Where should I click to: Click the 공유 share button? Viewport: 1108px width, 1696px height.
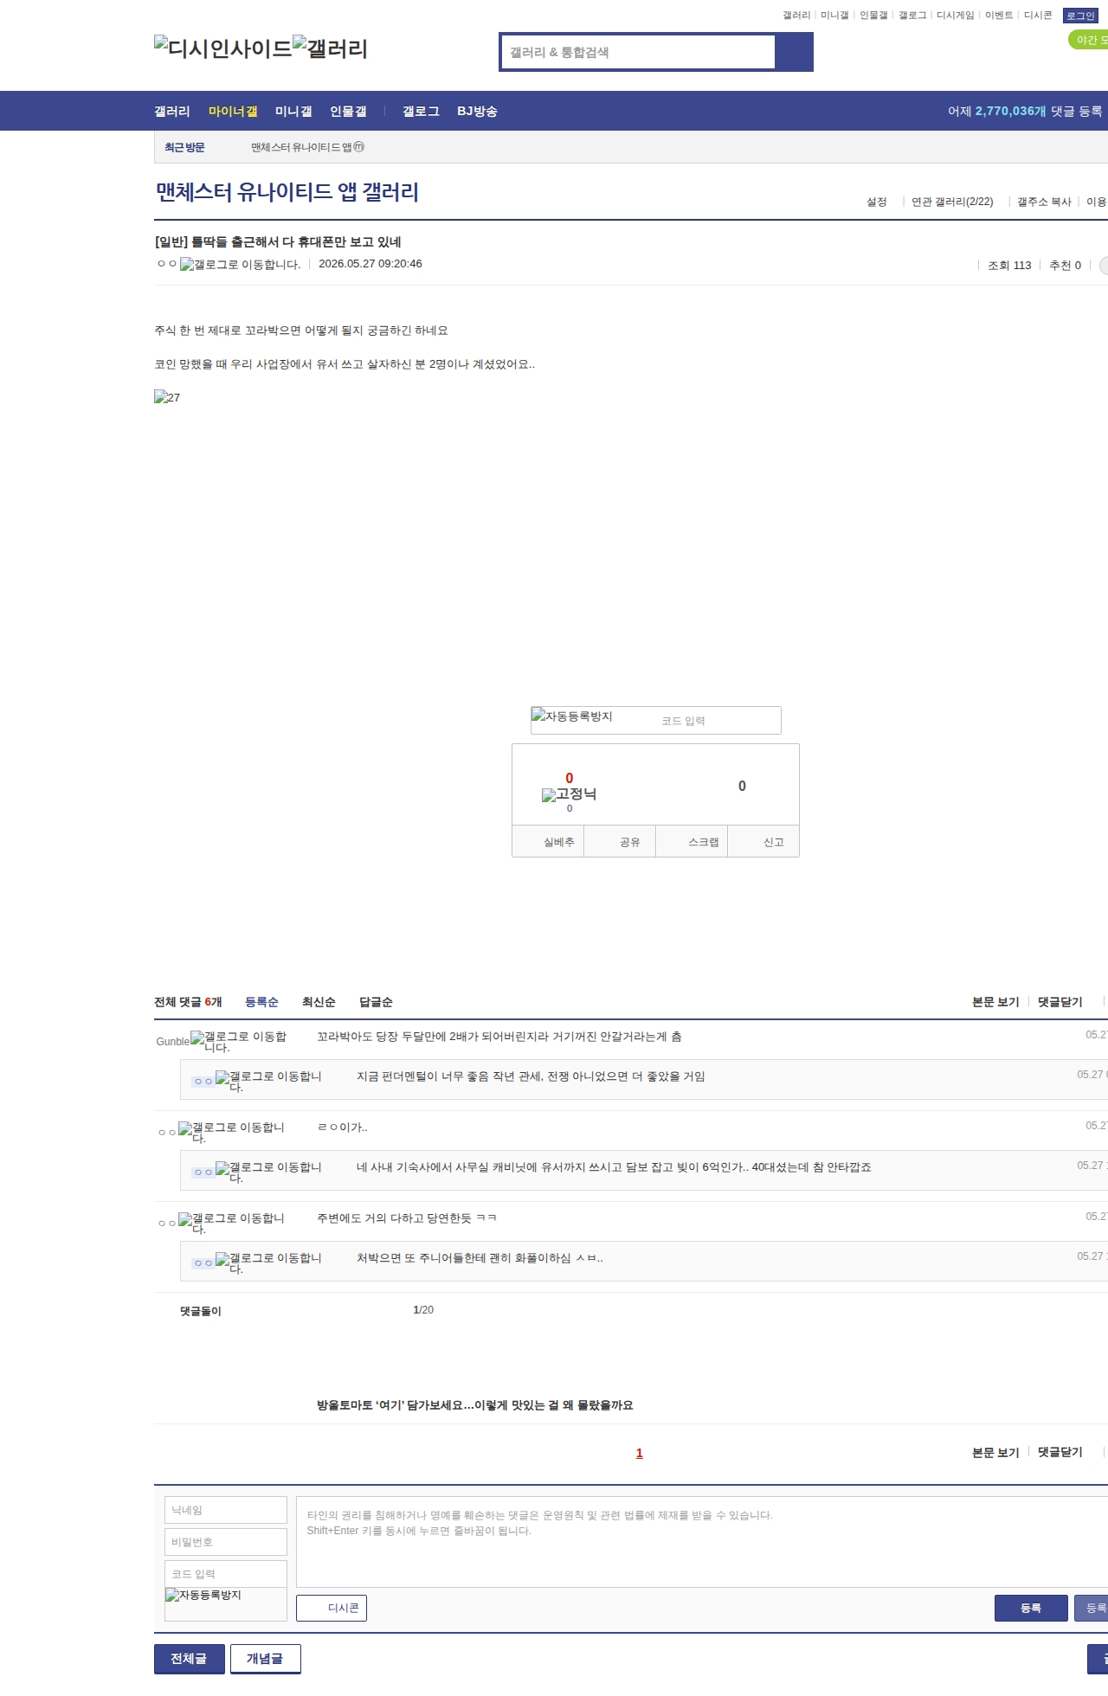[x=620, y=841]
